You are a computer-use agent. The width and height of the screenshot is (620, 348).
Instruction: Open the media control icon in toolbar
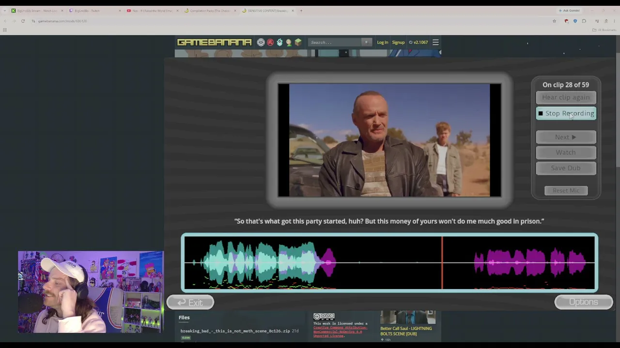[597, 21]
